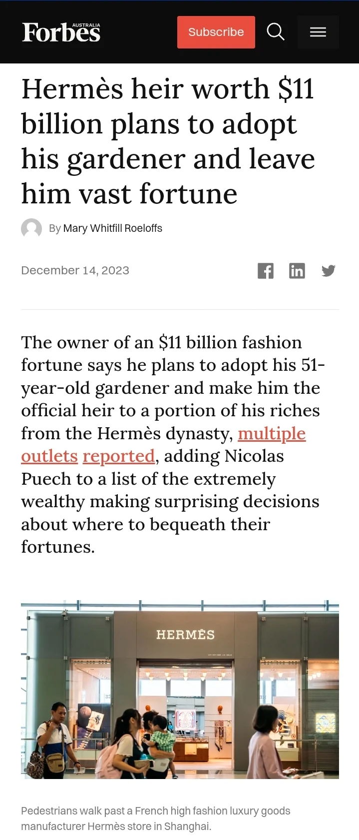Image resolution: width=359 pixels, height=840 pixels.
Task: Share the article on LinkedIn
Action: (297, 271)
